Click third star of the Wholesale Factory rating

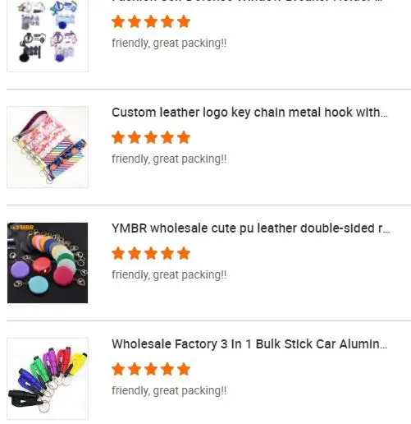pyautogui.click(x=151, y=369)
